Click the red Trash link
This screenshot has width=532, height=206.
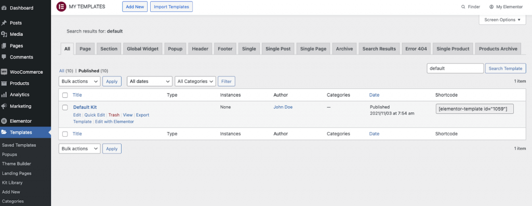(x=114, y=115)
